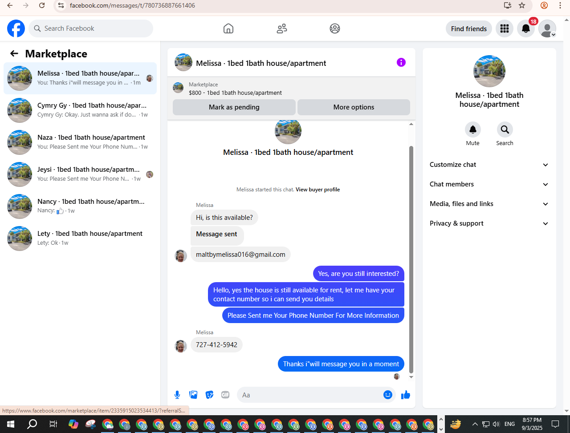This screenshot has height=433, width=570.
Task: Attach a photo using the image icon
Action: (x=193, y=395)
